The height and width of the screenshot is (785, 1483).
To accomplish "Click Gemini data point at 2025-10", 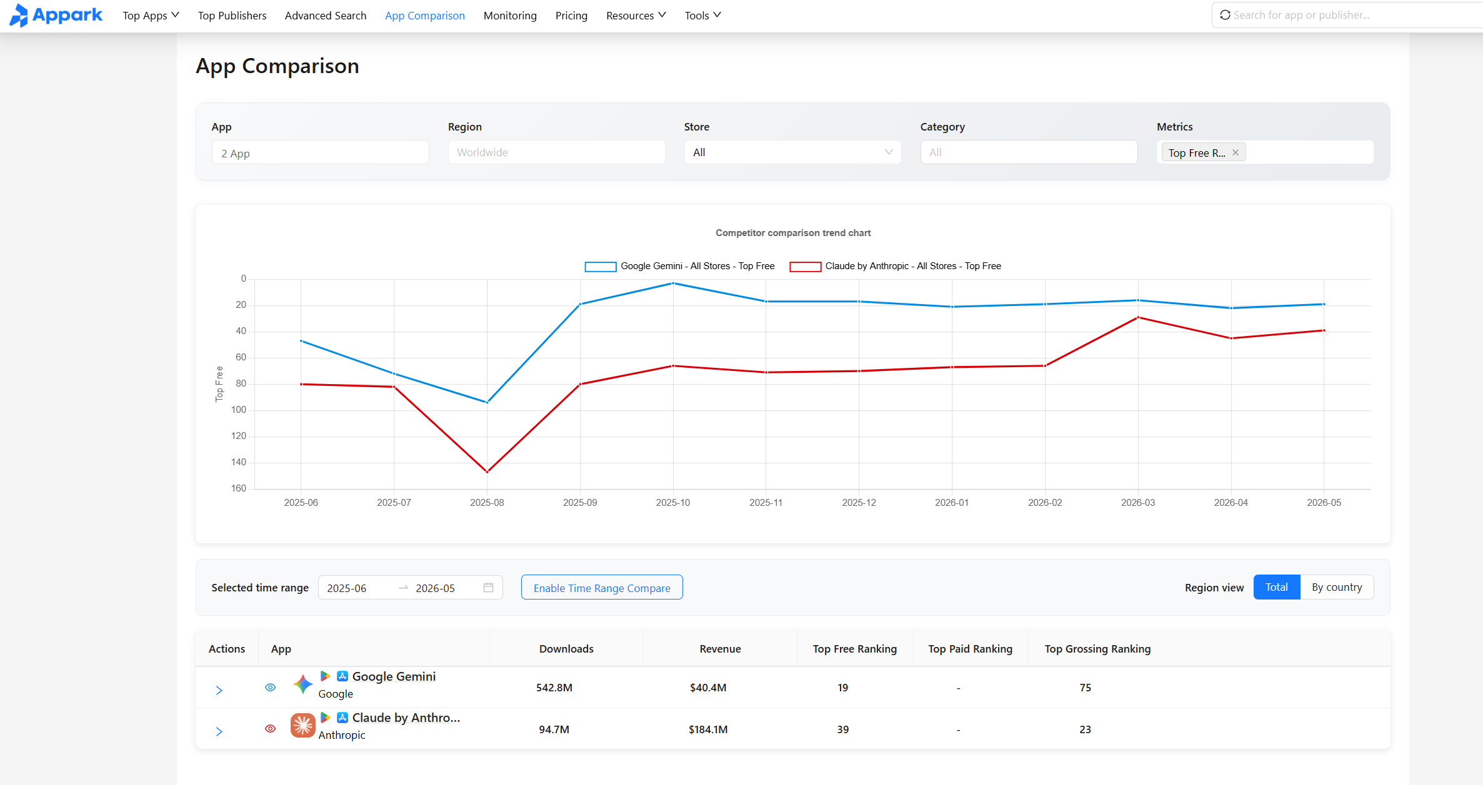I will point(673,283).
